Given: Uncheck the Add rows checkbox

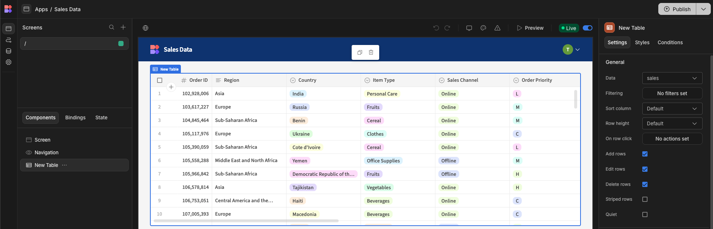Looking at the screenshot, I should [x=645, y=154].
